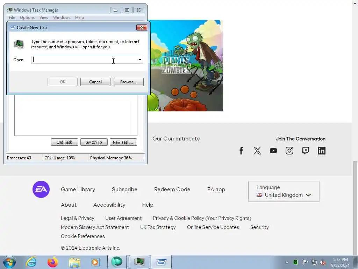Click the Plants vs Zombies artwork
The image size is (358, 269).
[186, 65]
